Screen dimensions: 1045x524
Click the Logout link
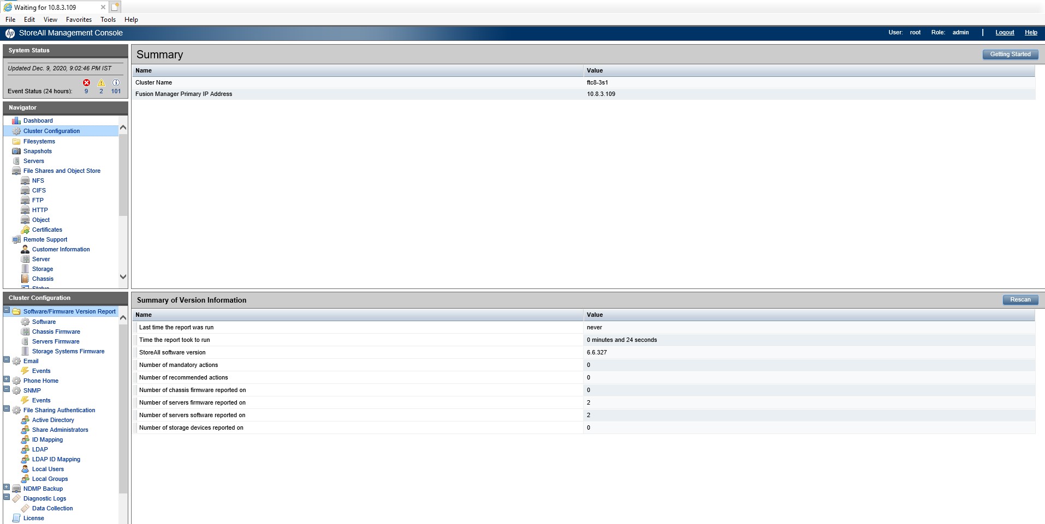1004,32
